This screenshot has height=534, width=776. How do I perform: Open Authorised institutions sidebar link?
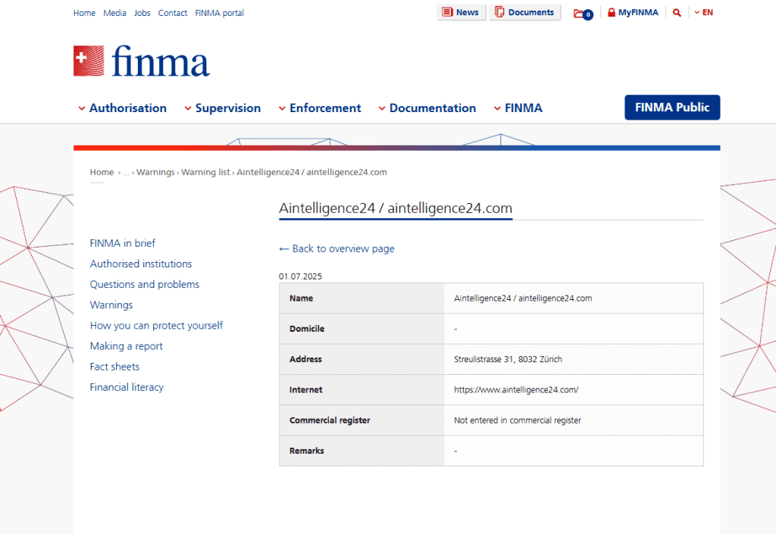[140, 264]
